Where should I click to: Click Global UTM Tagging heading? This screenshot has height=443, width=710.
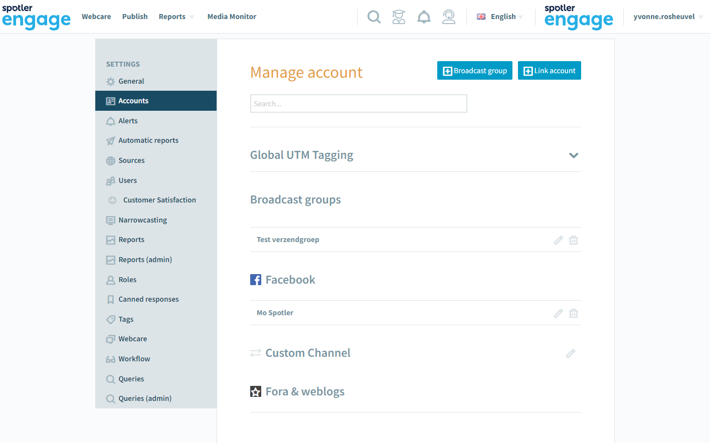point(302,155)
